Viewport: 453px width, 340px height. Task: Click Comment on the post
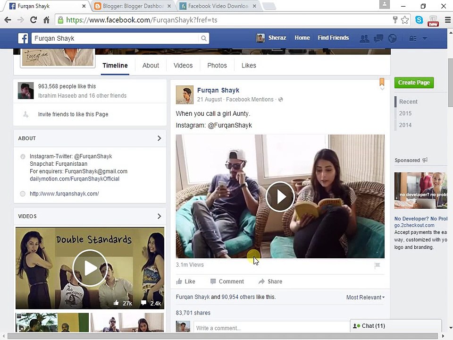coord(227,281)
